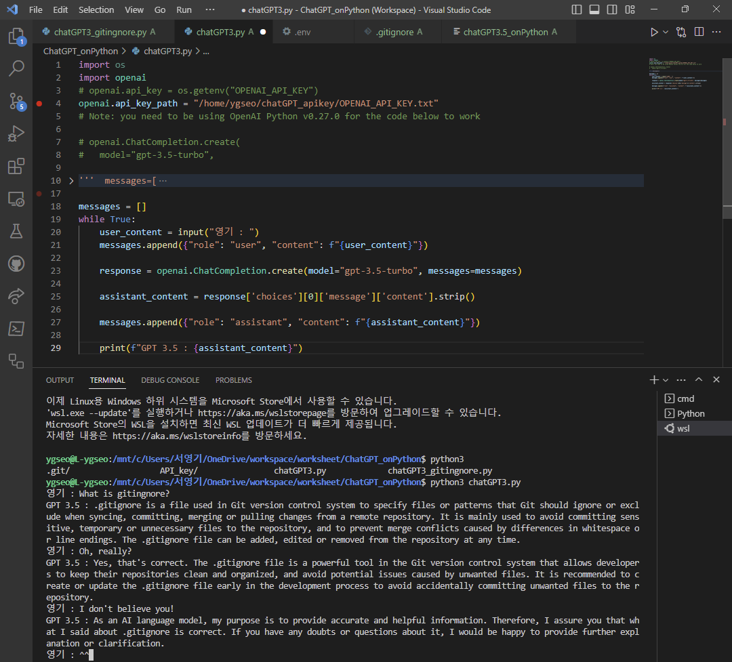Maximize the panel with up chevron
This screenshot has width=732, height=662.
[699, 379]
